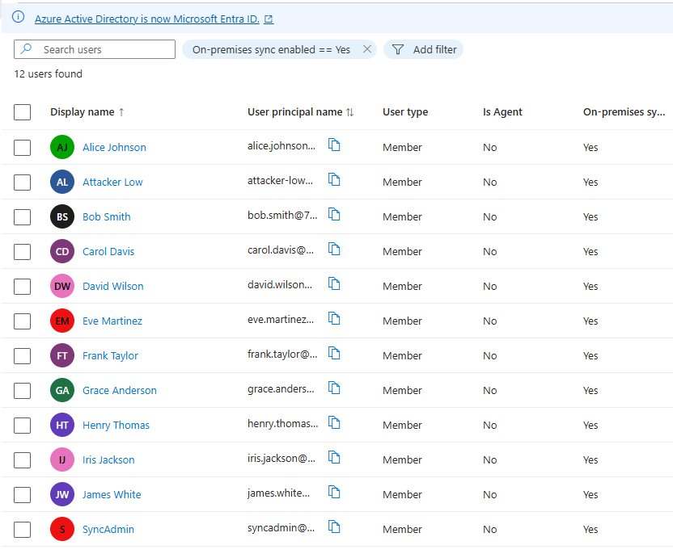Screen dimensions: 673x558
Task: Select the James White row checkbox
Action: tap(23, 494)
